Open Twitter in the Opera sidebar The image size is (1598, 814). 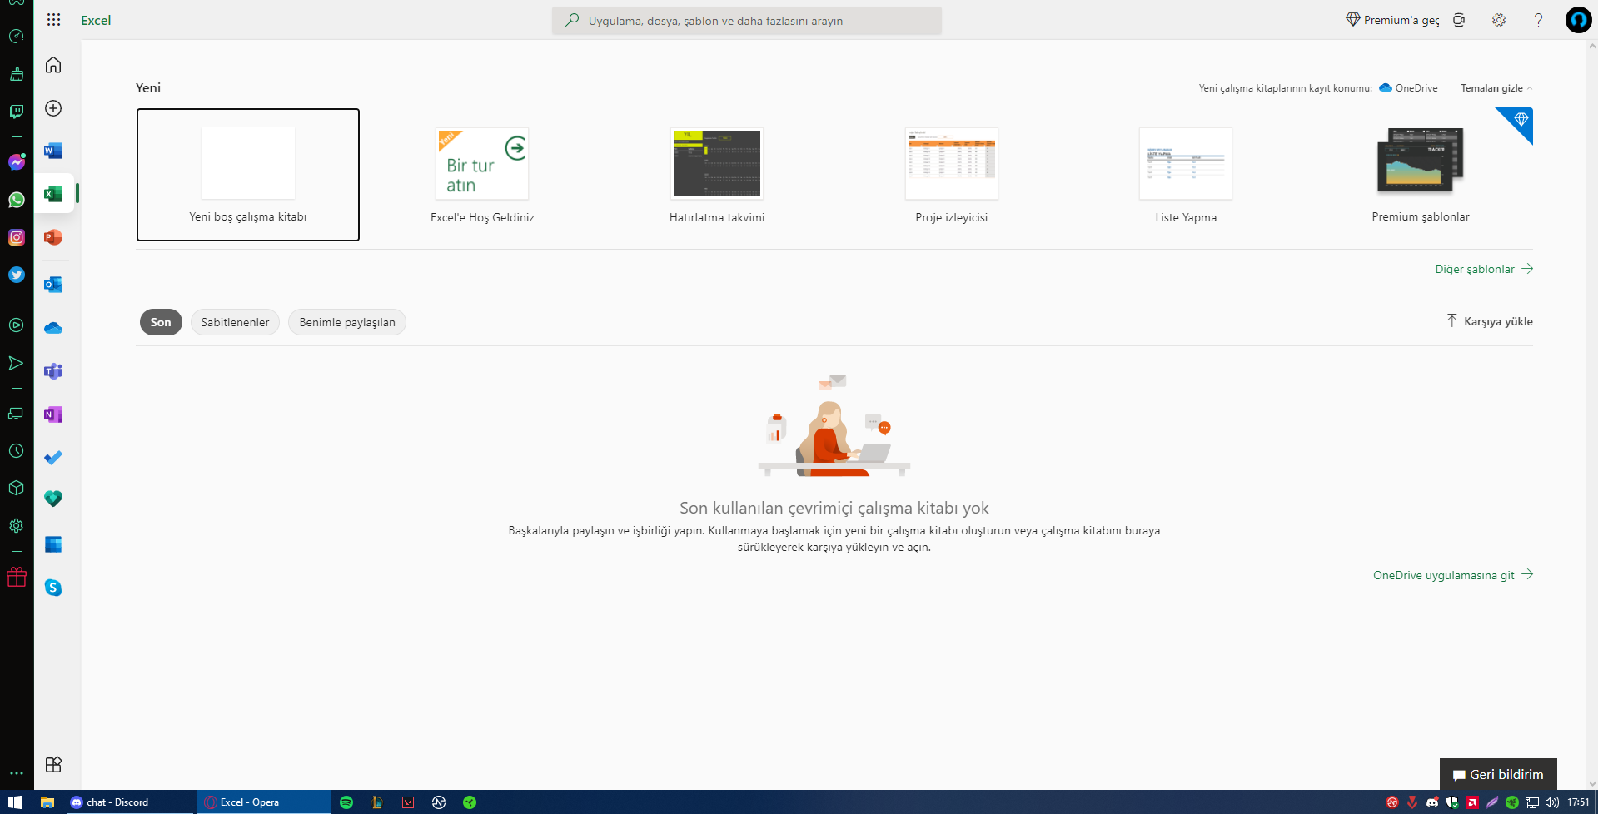[17, 275]
